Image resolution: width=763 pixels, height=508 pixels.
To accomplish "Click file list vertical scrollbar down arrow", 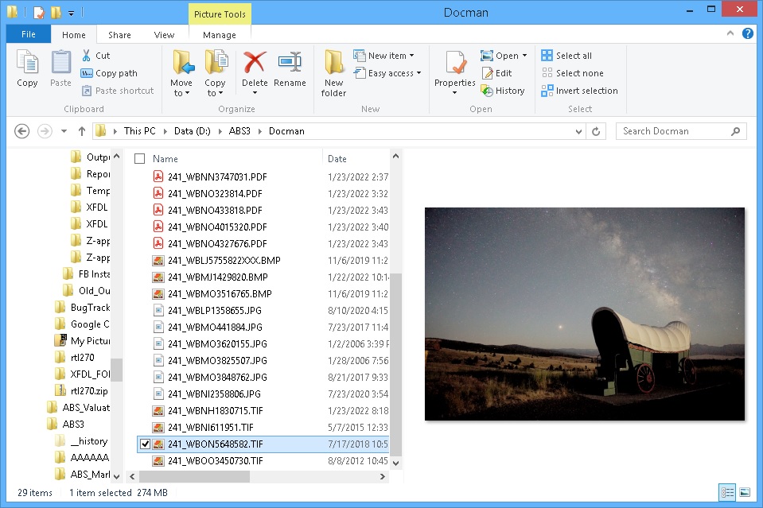I will (395, 463).
